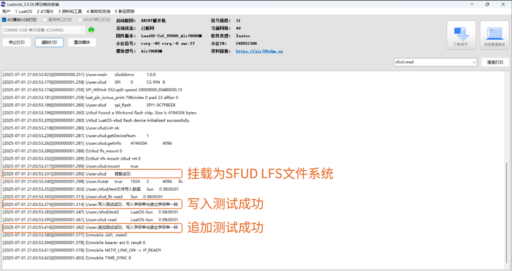Click log line 'vfs mount /sfud ret 0'

72,158
